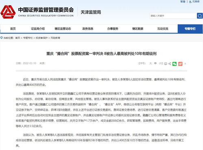The width and height of the screenshot is (203, 150).
Task: Click the 中国证券监督管理委员会 header title
Action: coord(46,10)
